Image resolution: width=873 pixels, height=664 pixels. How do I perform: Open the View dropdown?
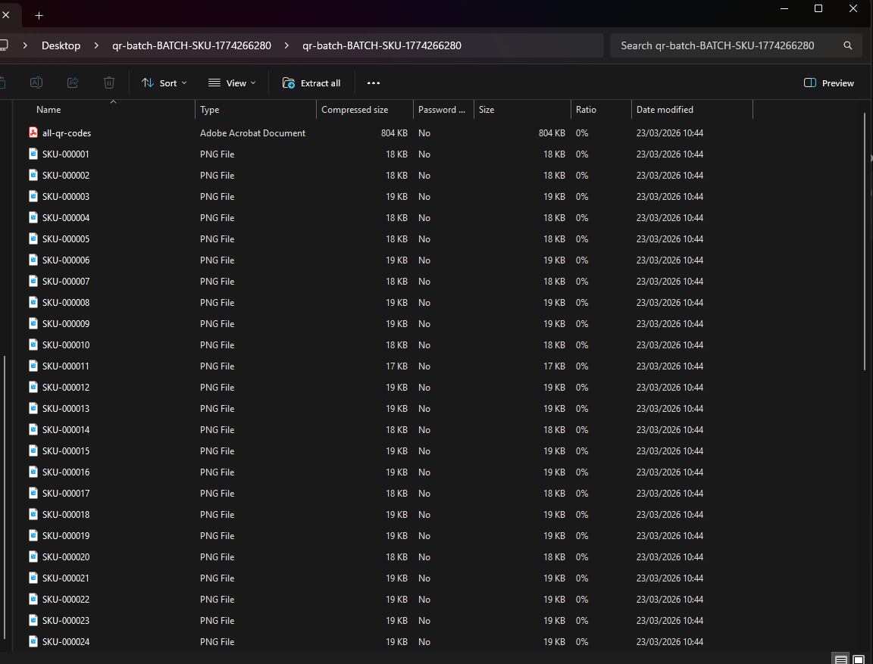[x=232, y=83]
